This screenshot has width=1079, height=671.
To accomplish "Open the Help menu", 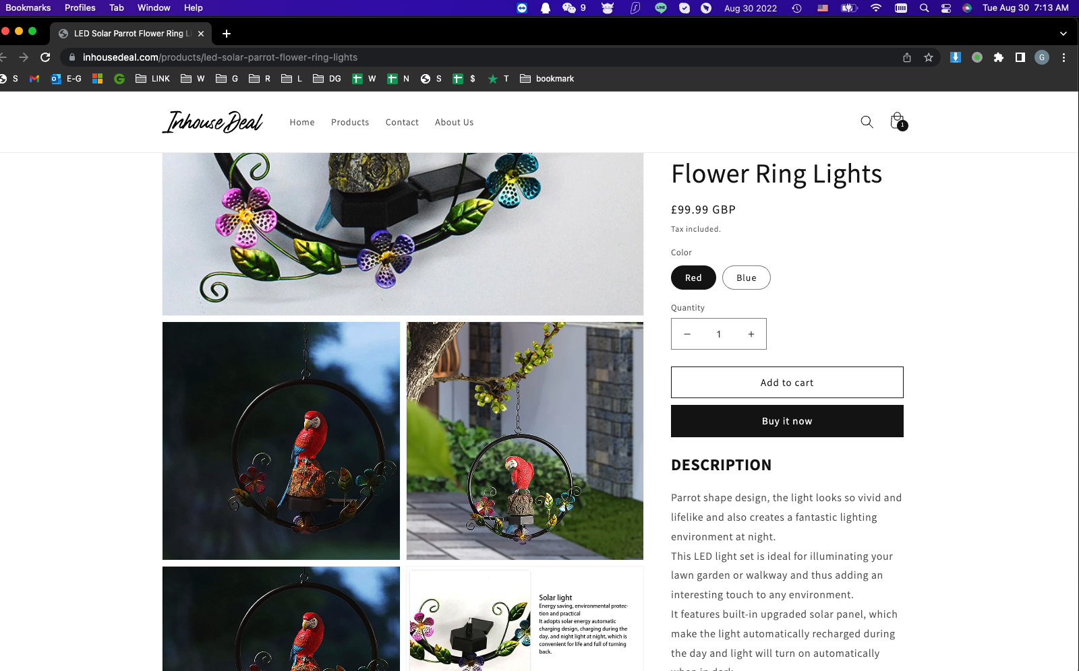I will [193, 7].
